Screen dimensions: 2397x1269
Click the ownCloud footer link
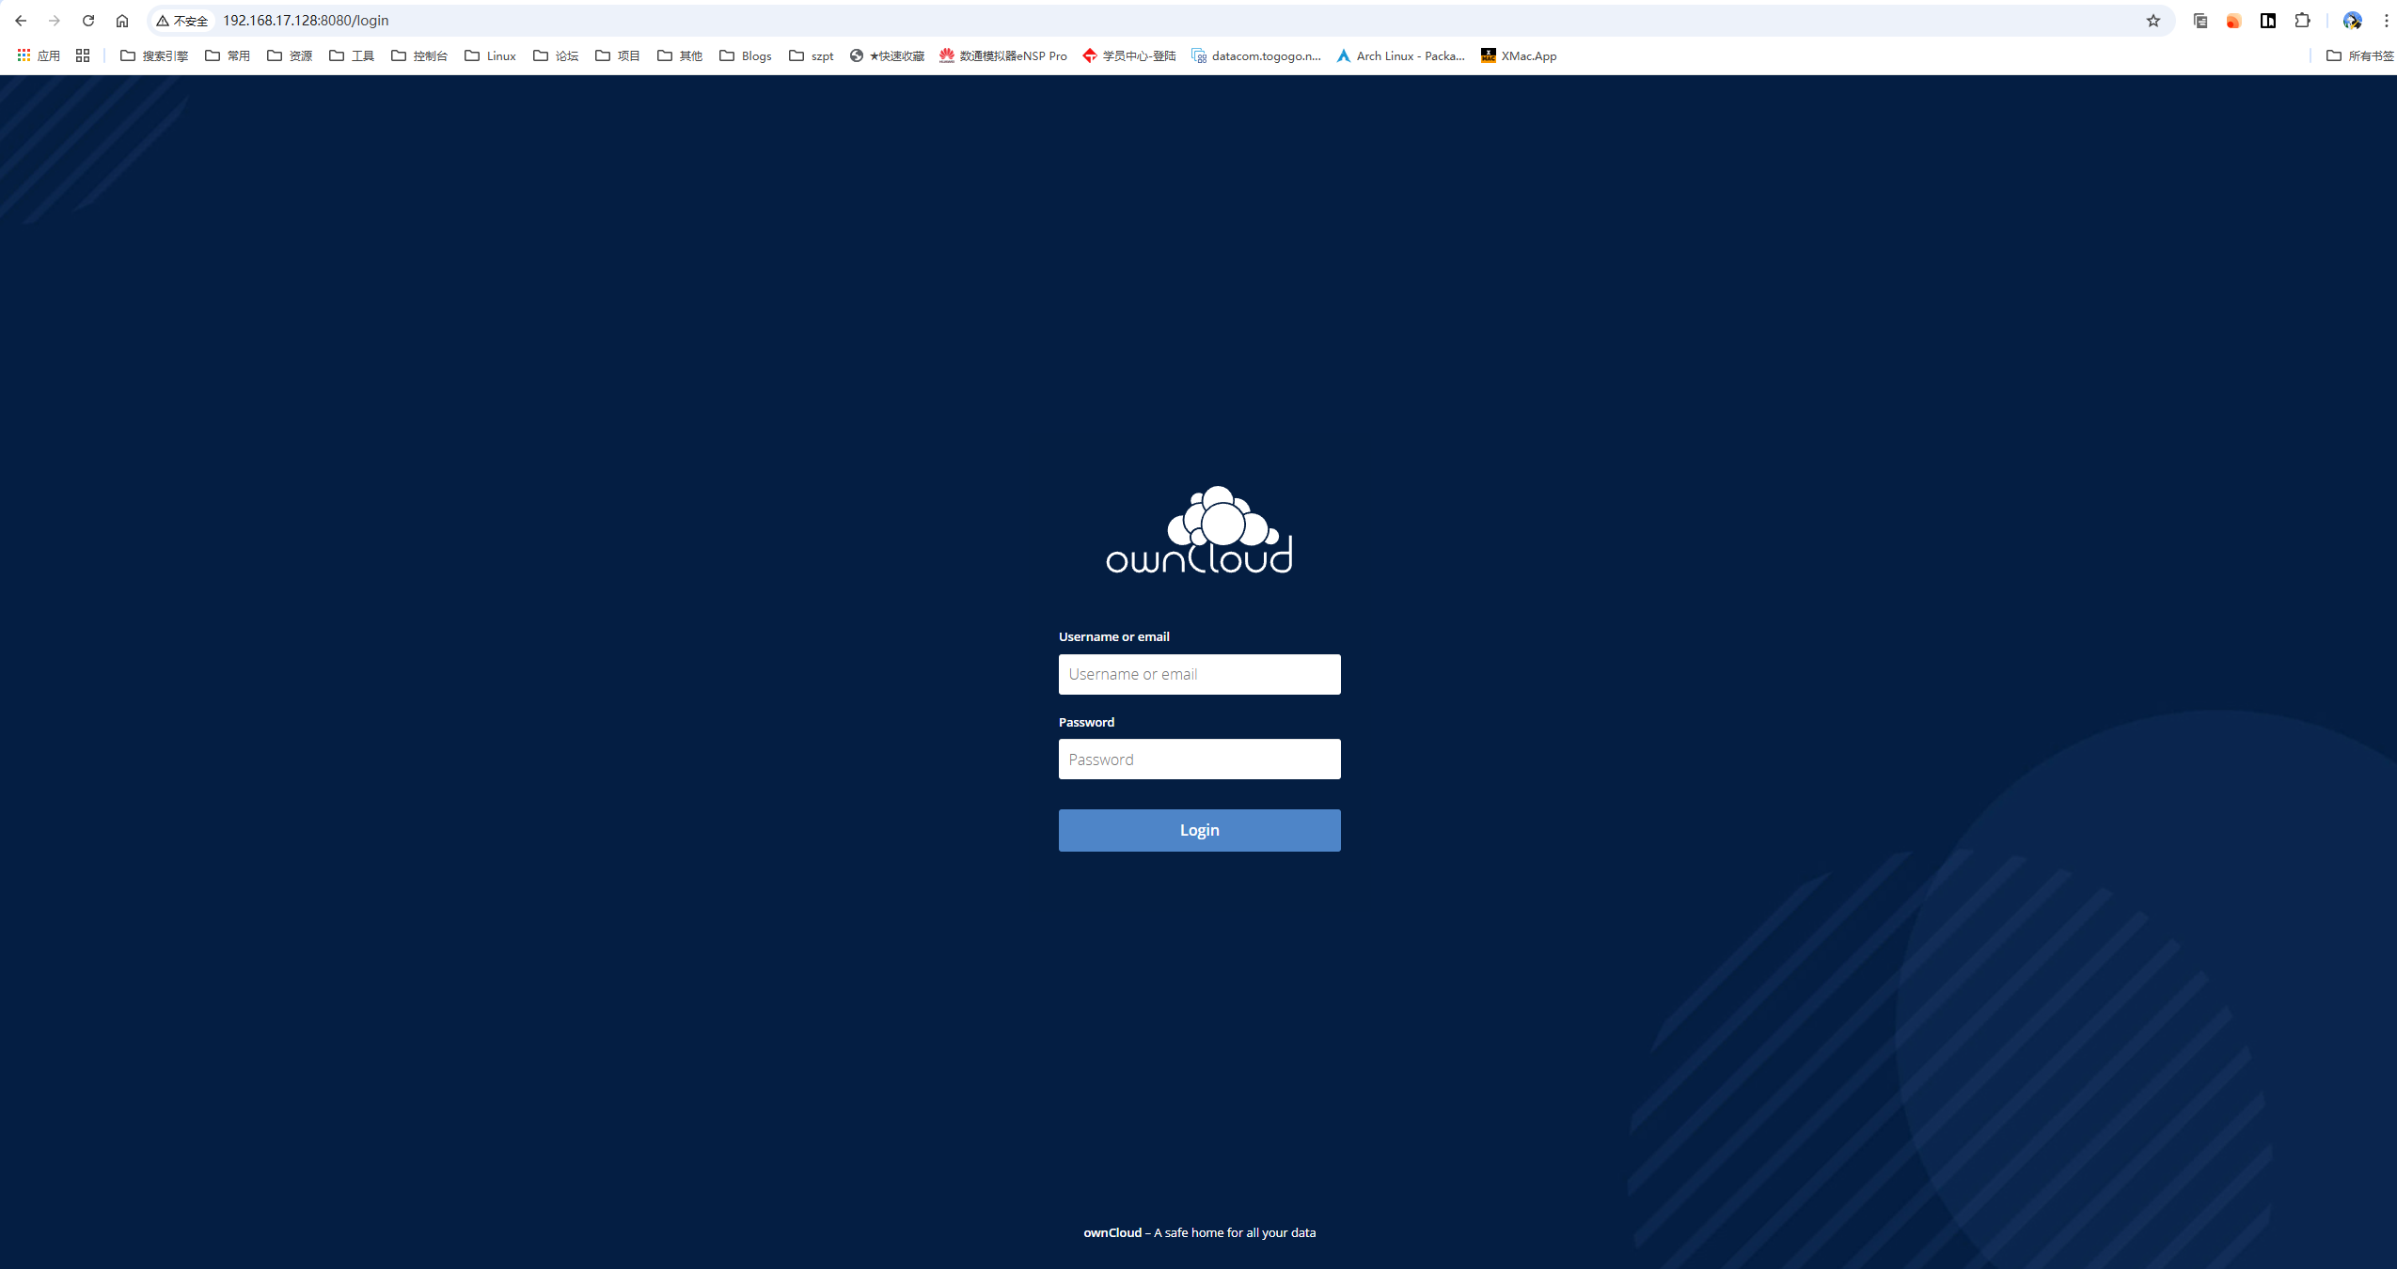click(x=1112, y=1232)
